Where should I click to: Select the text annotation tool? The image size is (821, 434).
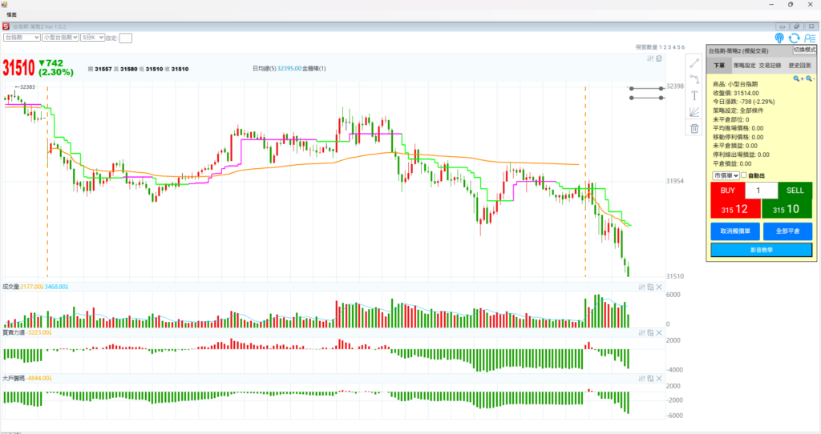694,95
